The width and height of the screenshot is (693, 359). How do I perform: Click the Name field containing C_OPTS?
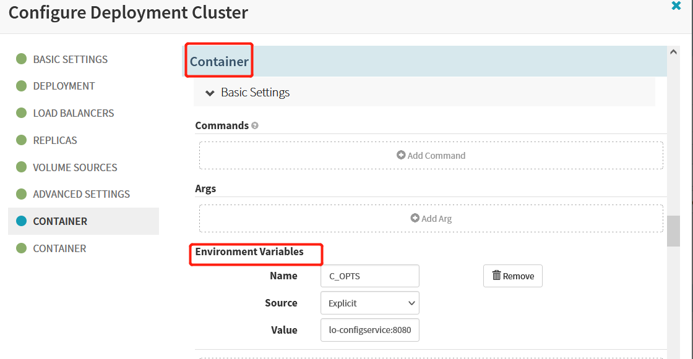point(370,276)
